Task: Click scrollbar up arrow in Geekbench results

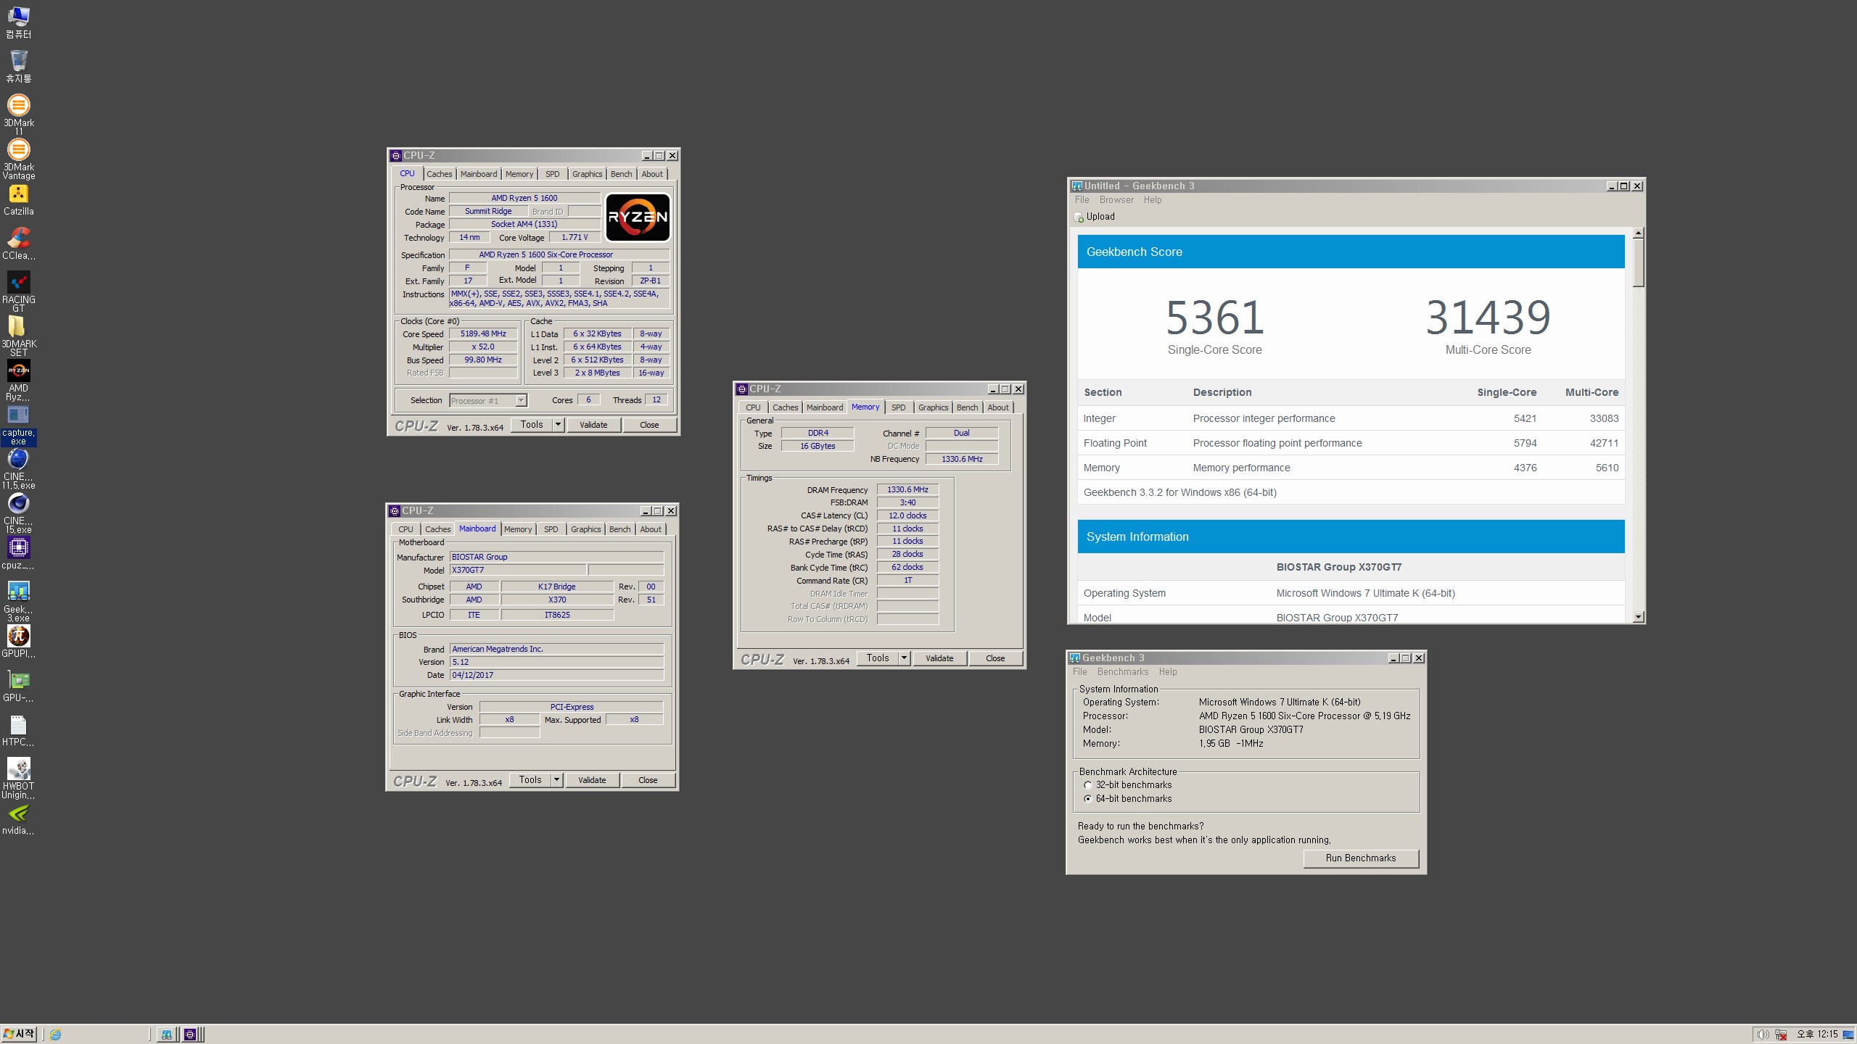Action: tap(1638, 233)
